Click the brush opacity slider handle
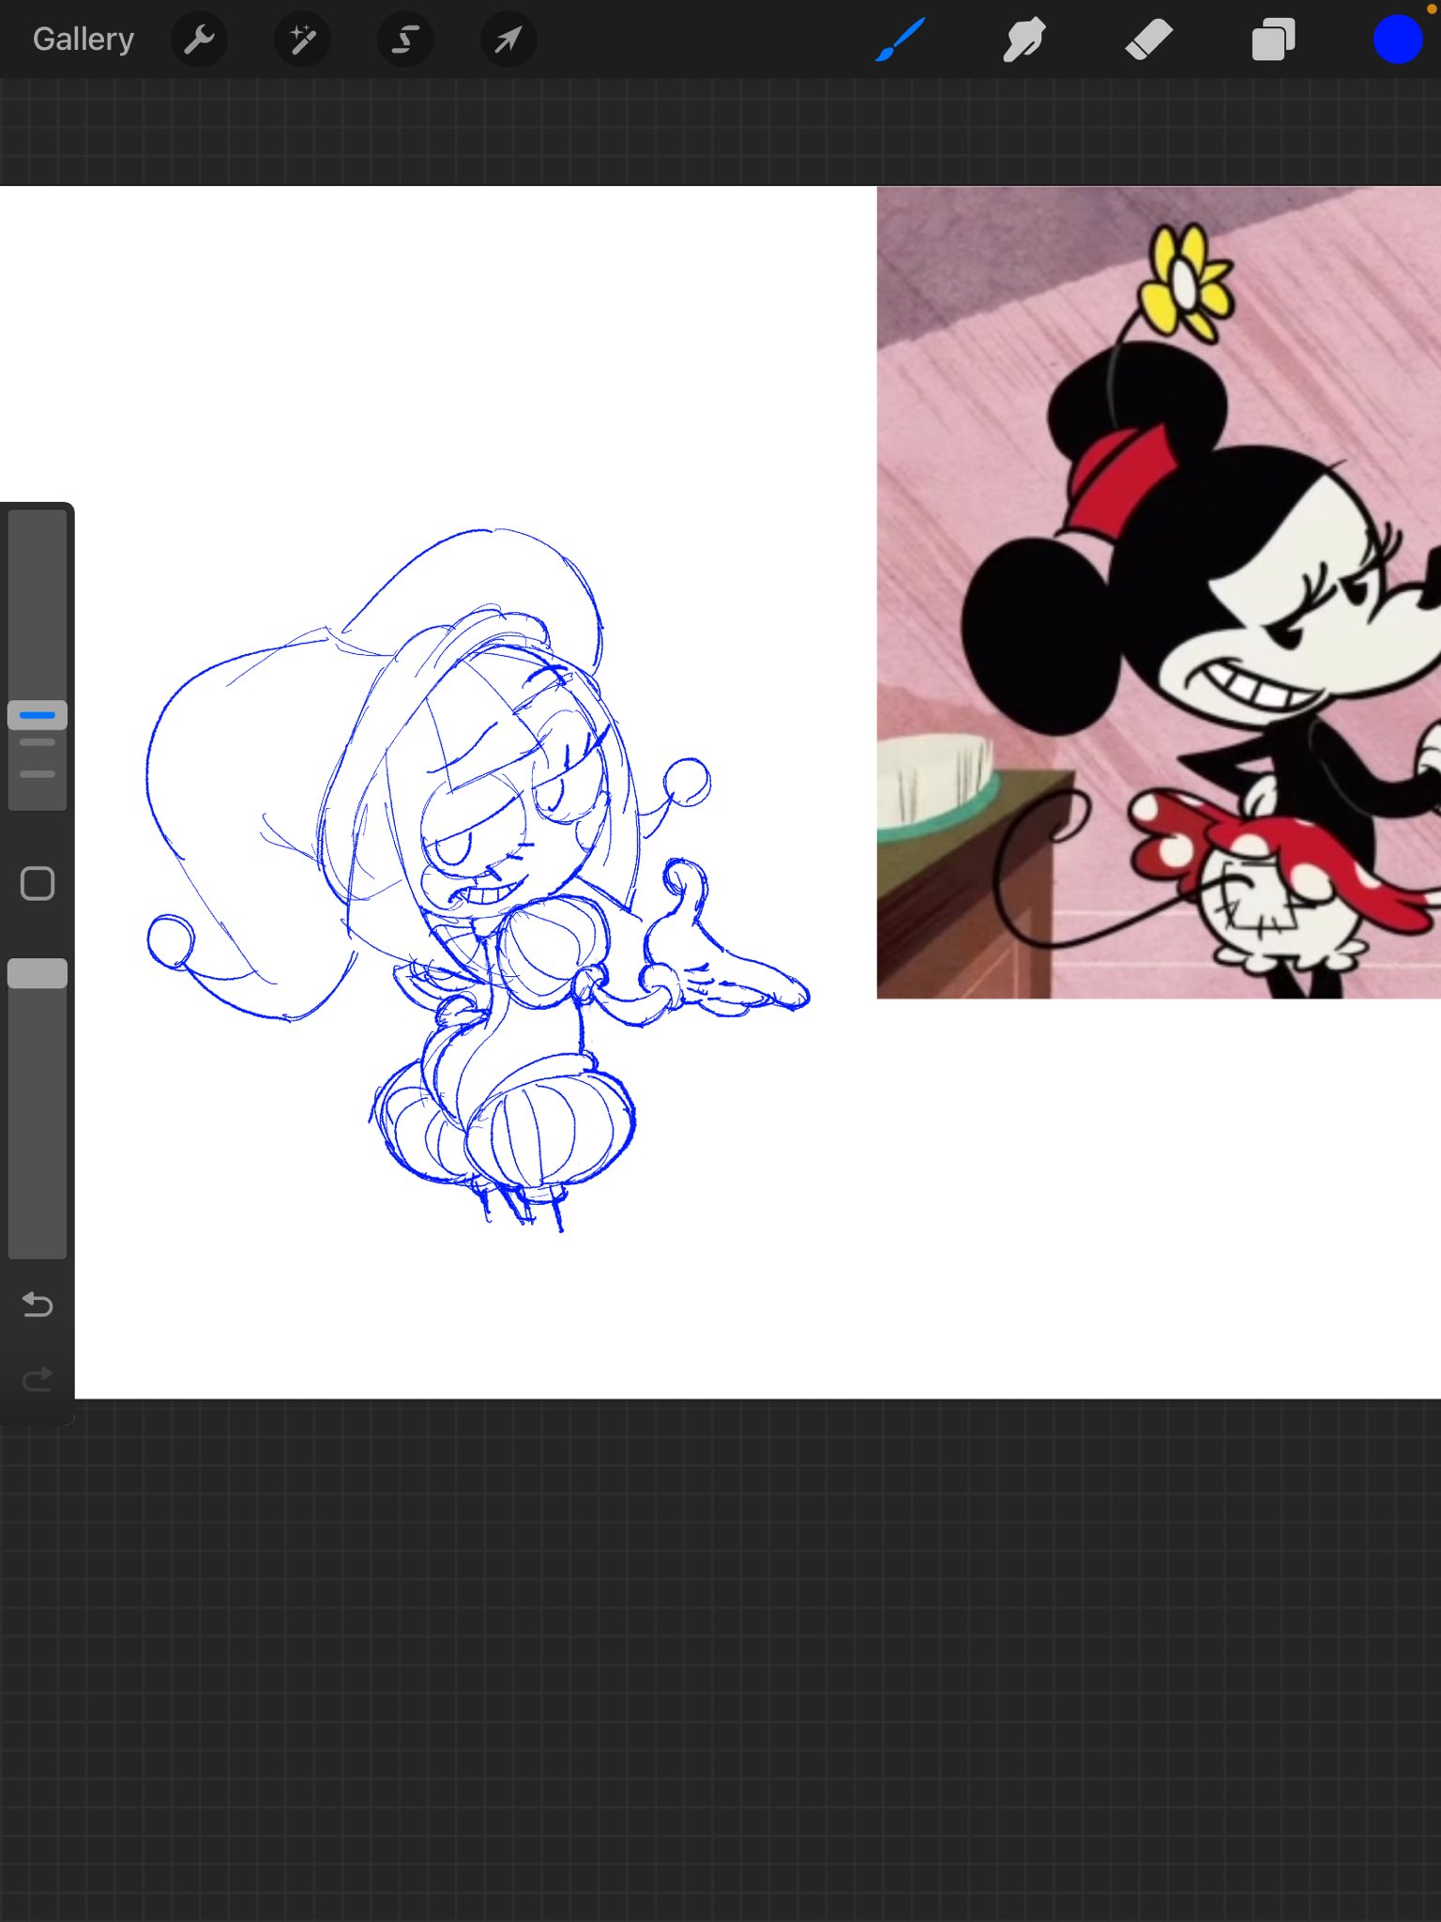Viewport: 1441px width, 1922px height. pyautogui.click(x=38, y=973)
